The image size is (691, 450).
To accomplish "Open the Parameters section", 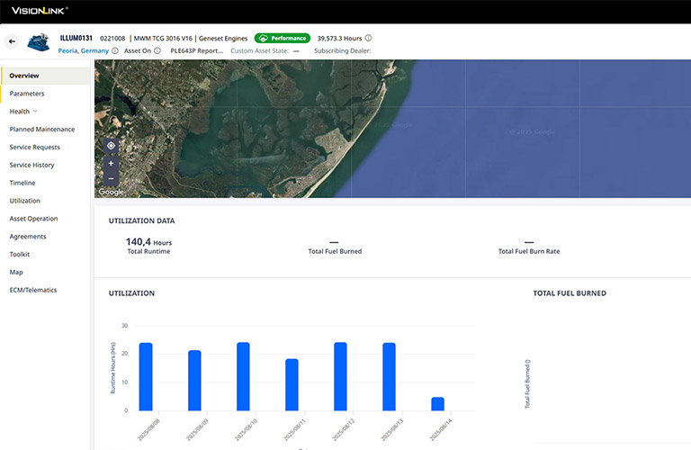I will pyautogui.click(x=27, y=94).
